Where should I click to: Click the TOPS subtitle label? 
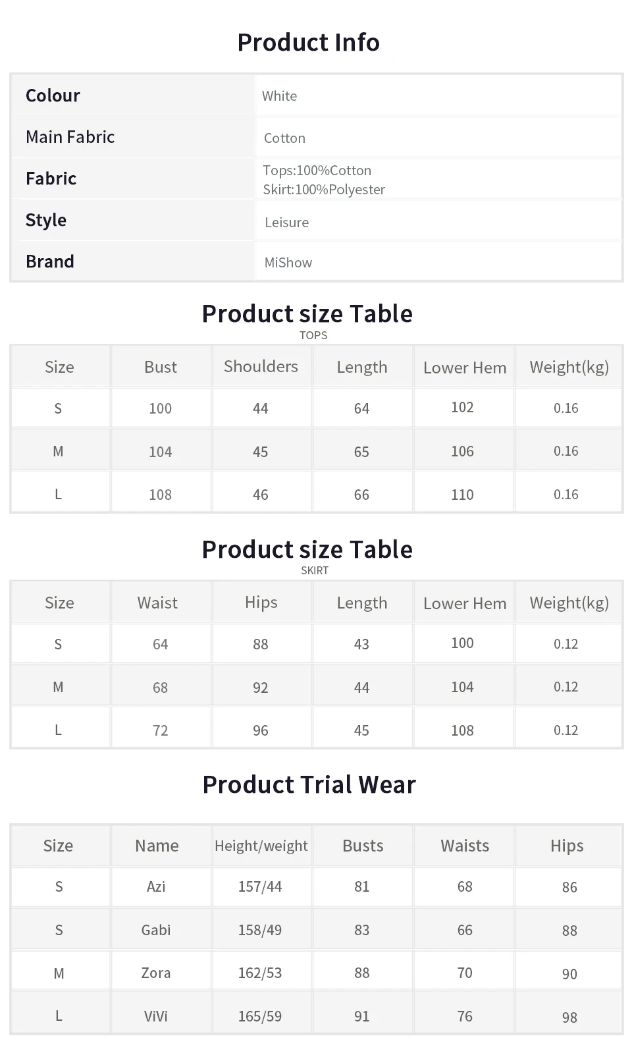point(313,335)
